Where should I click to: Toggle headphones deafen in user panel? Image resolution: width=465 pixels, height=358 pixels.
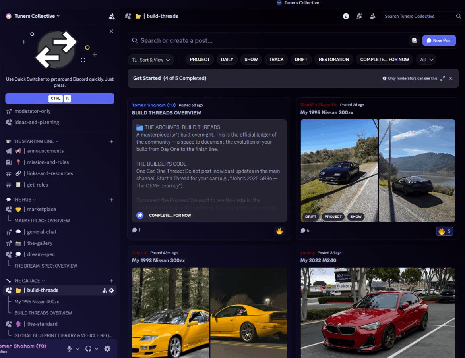[x=88, y=349]
